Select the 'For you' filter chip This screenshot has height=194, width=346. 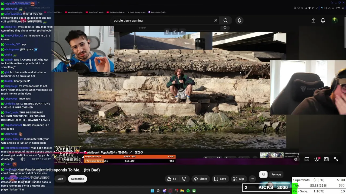click(276, 175)
